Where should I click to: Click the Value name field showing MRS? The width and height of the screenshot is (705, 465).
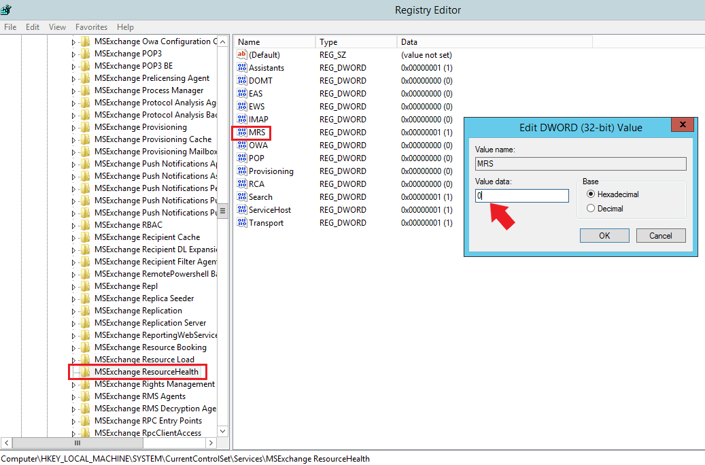pyautogui.click(x=581, y=164)
